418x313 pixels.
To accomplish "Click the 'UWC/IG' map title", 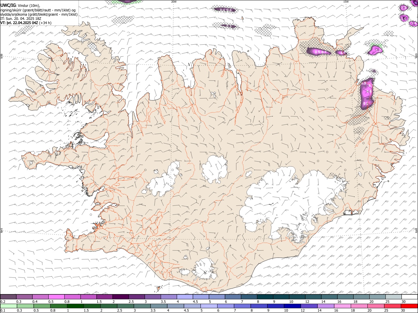I will click(x=8, y=6).
